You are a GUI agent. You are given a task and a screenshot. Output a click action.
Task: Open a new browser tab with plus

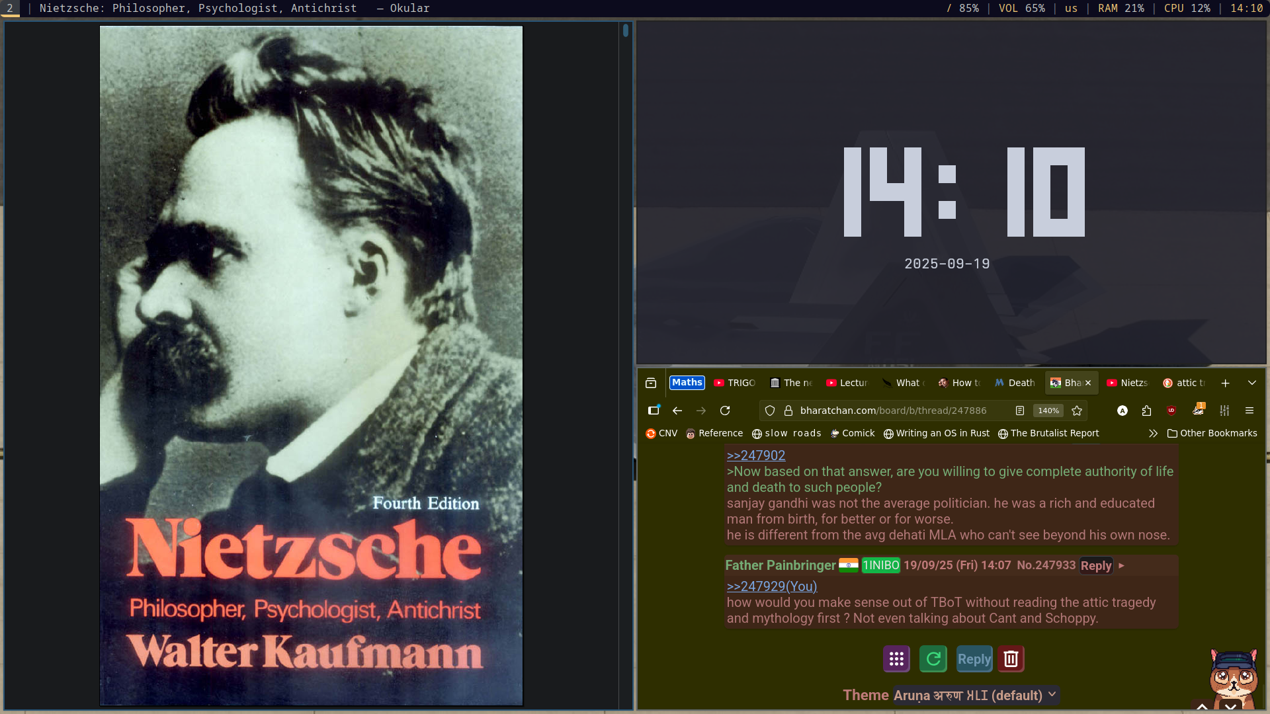pos(1225,383)
